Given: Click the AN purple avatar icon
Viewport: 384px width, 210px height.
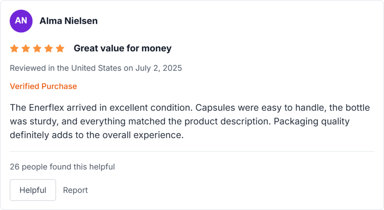Looking at the screenshot, I should point(21,21).
